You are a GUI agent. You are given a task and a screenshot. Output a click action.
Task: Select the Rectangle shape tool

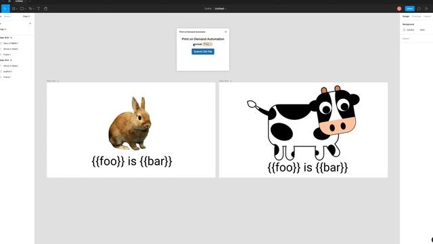tap(22, 9)
